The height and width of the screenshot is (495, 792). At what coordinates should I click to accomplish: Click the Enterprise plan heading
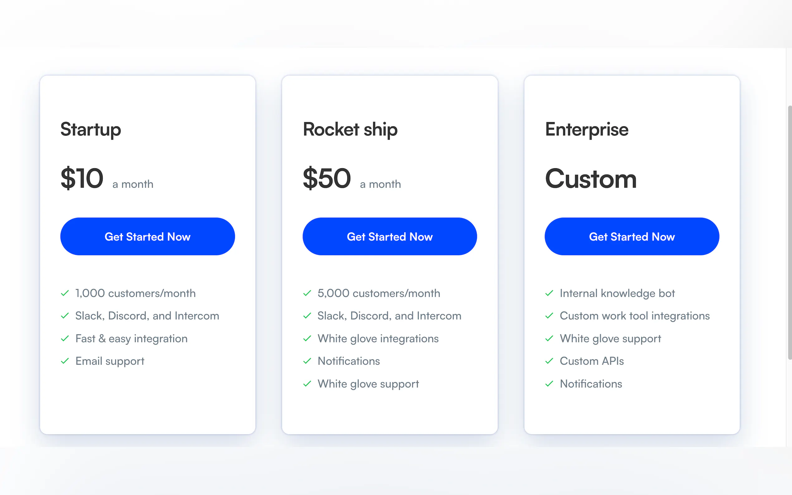tap(587, 129)
